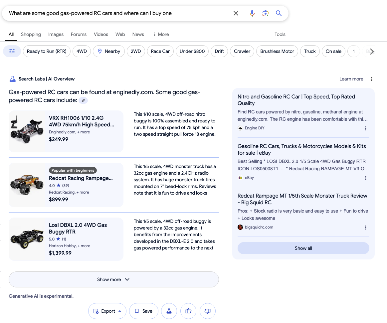Clear the search query with the X icon

236,13
